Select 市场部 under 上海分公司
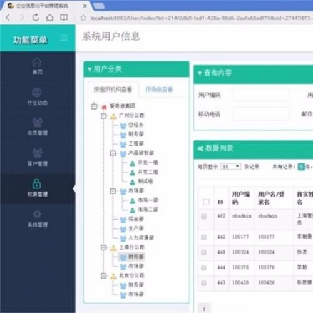 [136, 266]
